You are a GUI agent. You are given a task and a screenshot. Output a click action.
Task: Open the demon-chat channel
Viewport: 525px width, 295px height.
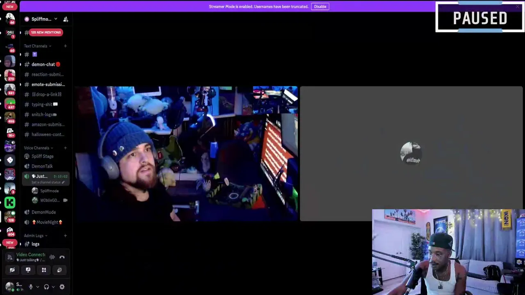[46, 64]
